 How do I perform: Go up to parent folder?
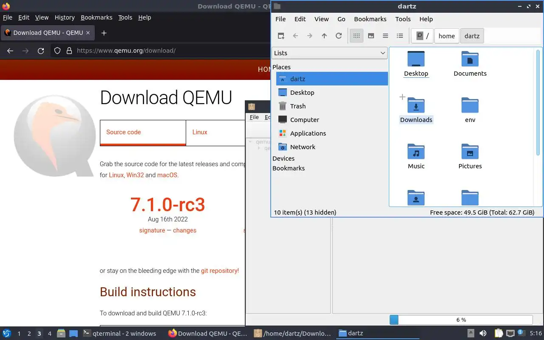324,36
